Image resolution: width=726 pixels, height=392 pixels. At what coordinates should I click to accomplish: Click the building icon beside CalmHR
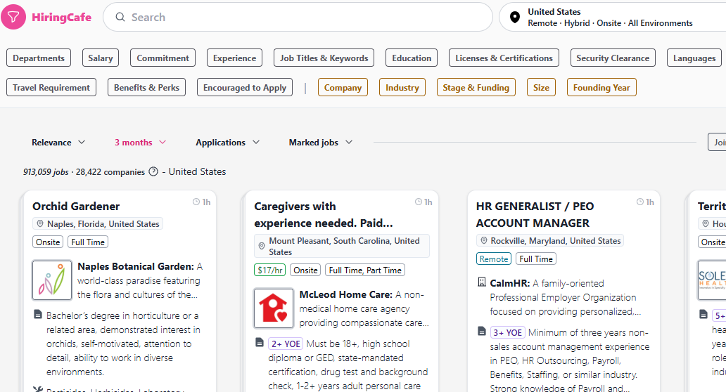[481, 282]
